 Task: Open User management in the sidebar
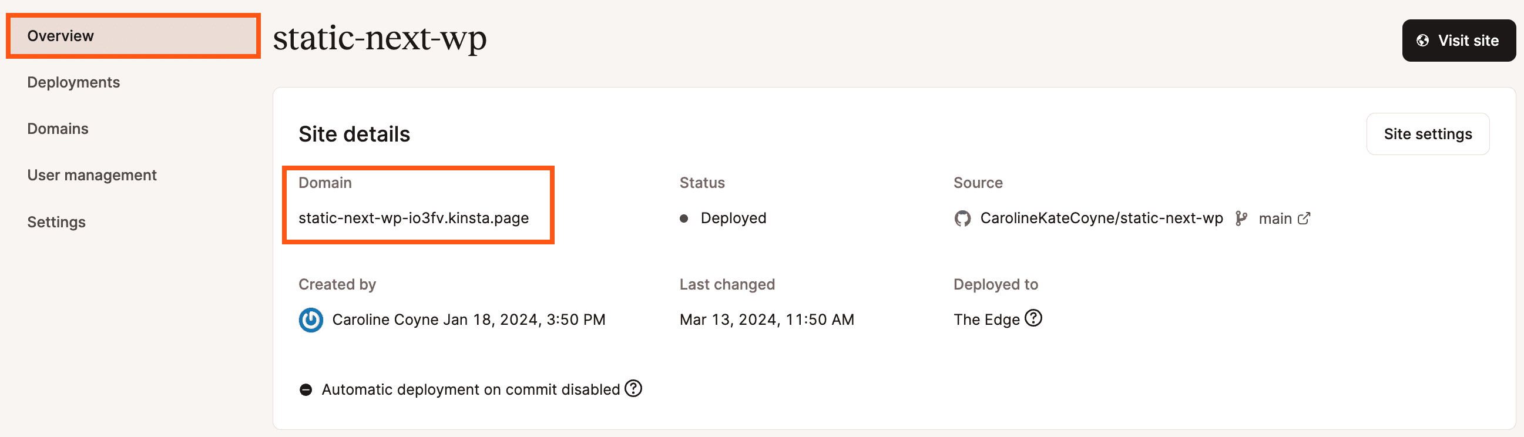click(92, 175)
